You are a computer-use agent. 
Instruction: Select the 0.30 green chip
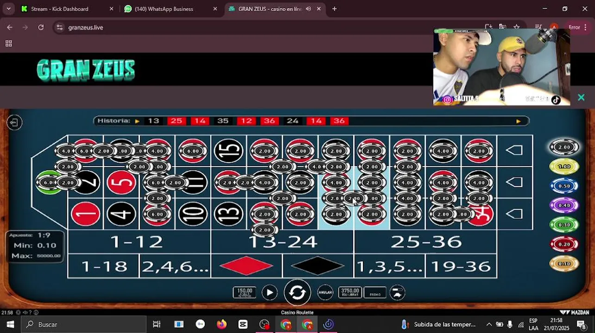(x=564, y=225)
